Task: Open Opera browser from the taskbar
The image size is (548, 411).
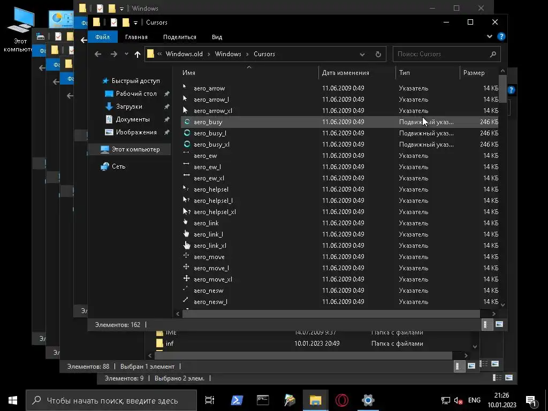Action: (x=341, y=400)
